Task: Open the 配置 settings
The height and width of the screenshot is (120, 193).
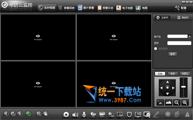Action: click(180, 8)
